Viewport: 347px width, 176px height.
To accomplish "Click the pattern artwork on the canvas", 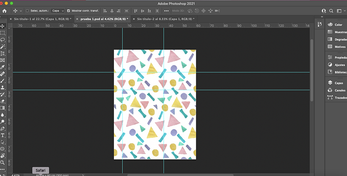I will [x=155, y=104].
